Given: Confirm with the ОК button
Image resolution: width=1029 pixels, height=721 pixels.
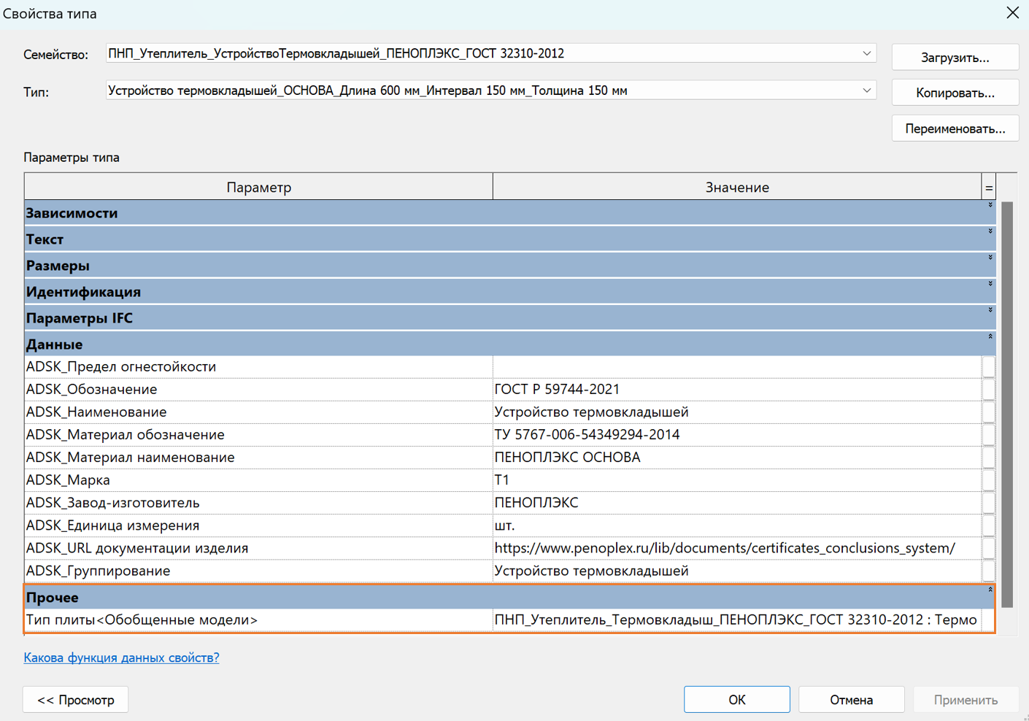Looking at the screenshot, I should tap(737, 700).
